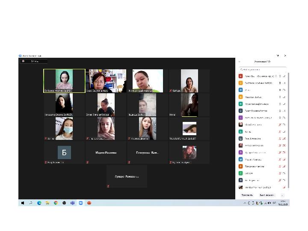
Task: Select the Плетунова Кам... video tile
Action: 147,153
